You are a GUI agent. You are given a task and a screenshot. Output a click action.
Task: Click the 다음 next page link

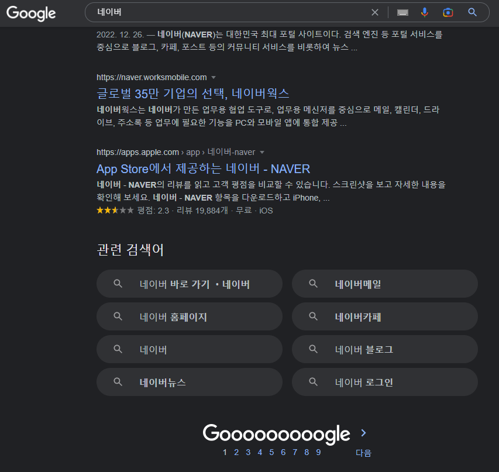363,453
